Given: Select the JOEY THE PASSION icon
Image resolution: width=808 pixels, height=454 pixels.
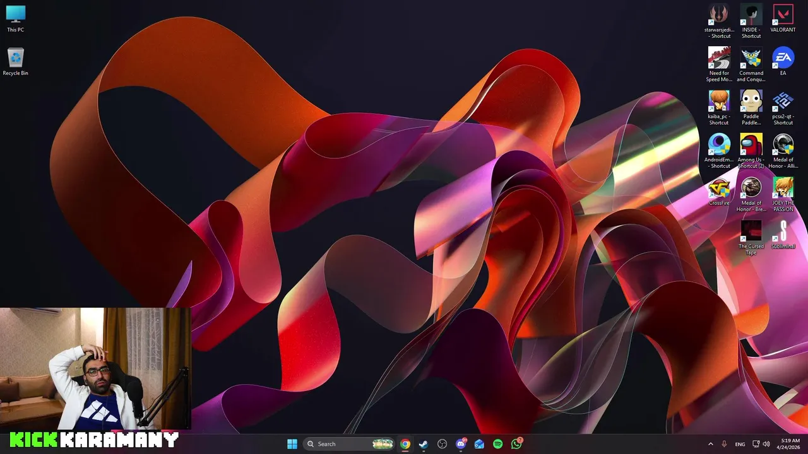Looking at the screenshot, I should (x=783, y=195).
